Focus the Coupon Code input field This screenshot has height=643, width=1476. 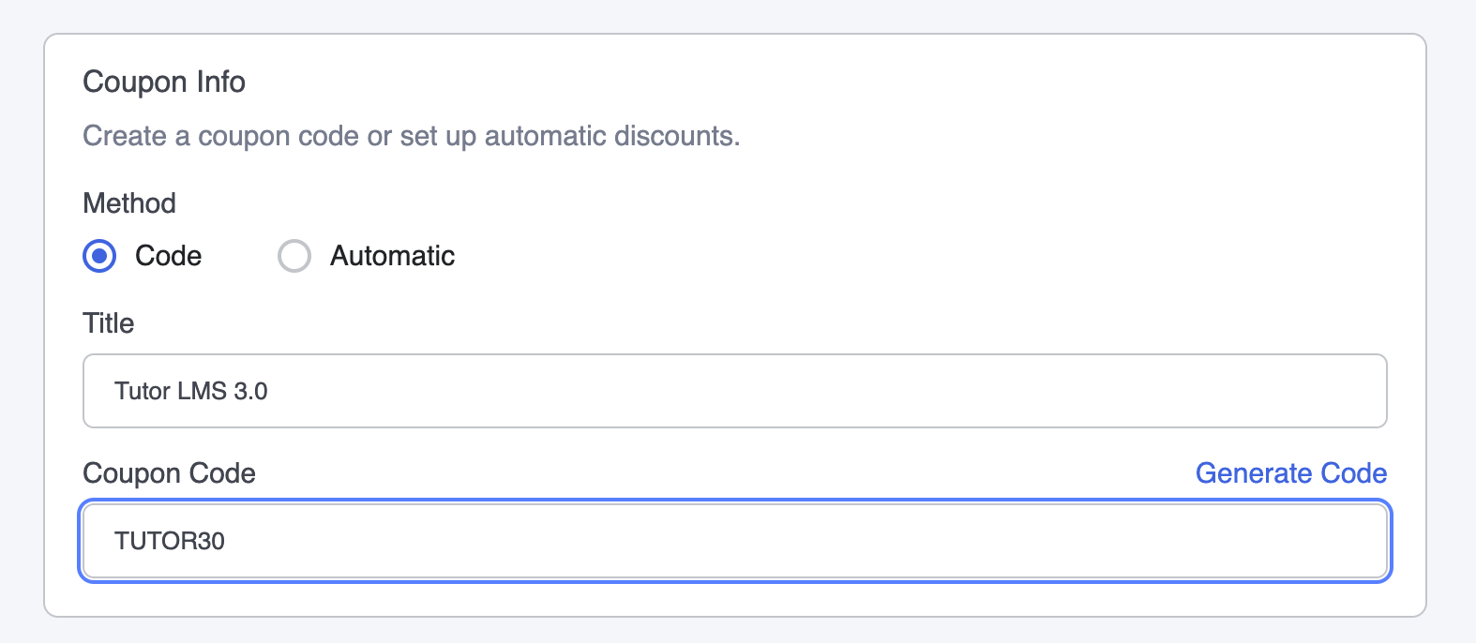(x=735, y=541)
